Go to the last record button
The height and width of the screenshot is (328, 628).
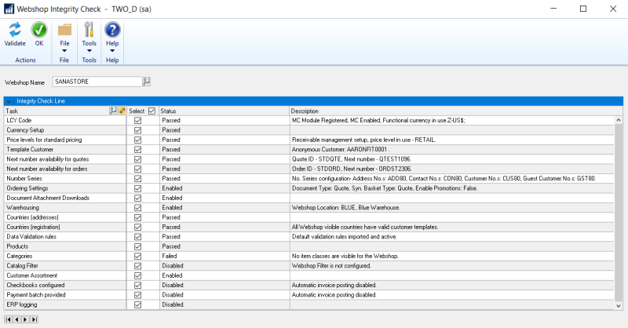(x=35, y=319)
